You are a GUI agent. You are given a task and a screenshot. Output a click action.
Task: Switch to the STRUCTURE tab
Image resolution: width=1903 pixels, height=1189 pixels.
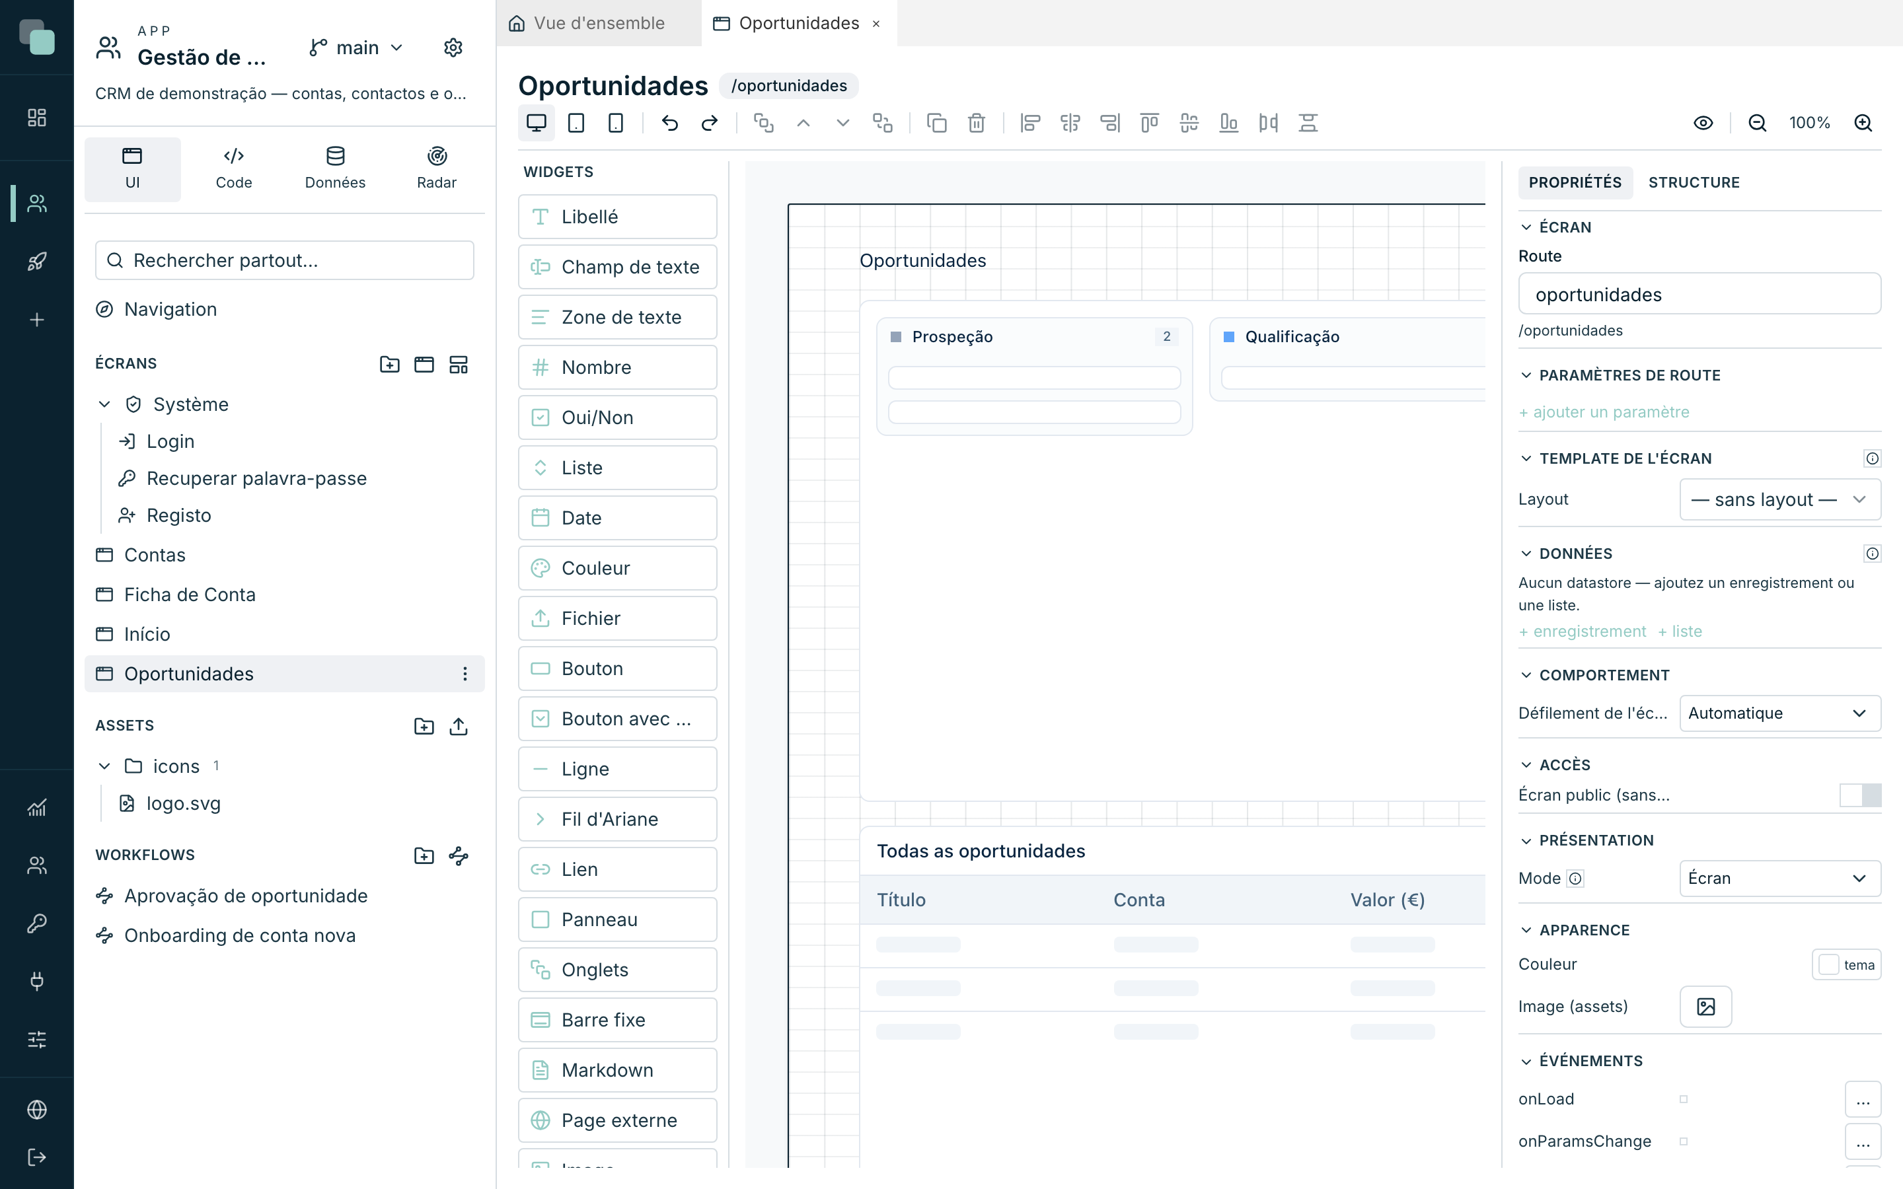pyautogui.click(x=1694, y=182)
